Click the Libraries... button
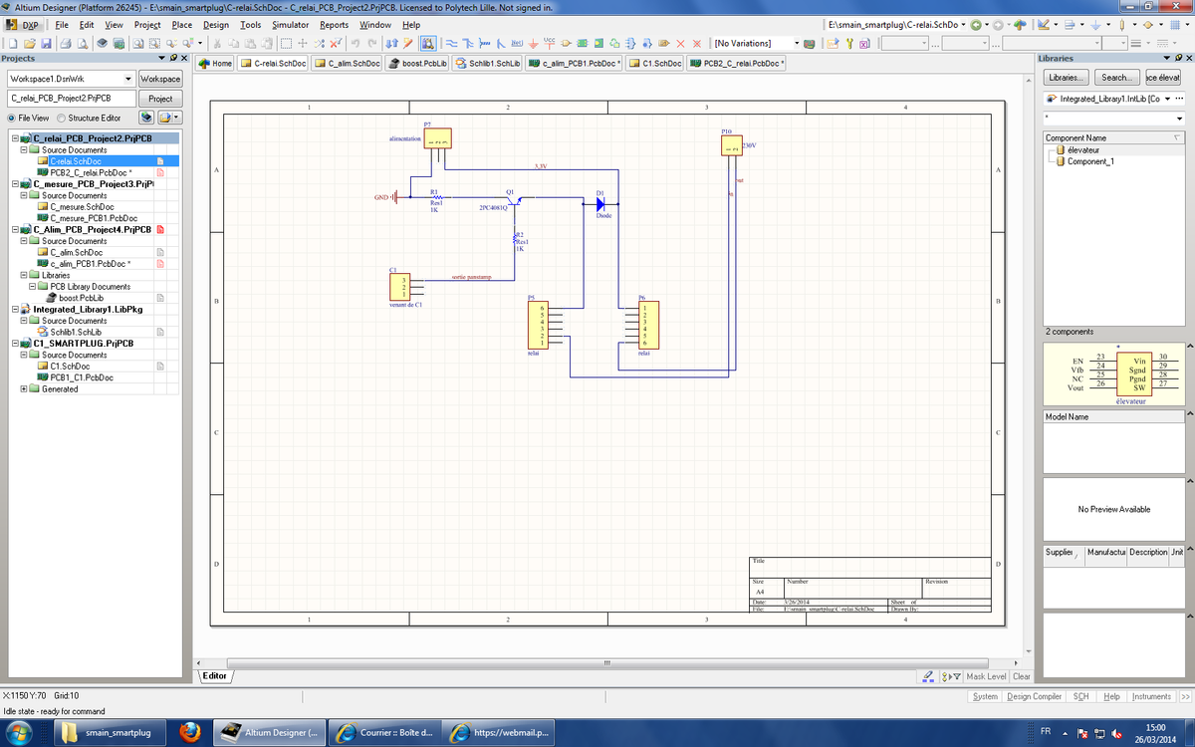The image size is (1195, 747). click(1065, 78)
